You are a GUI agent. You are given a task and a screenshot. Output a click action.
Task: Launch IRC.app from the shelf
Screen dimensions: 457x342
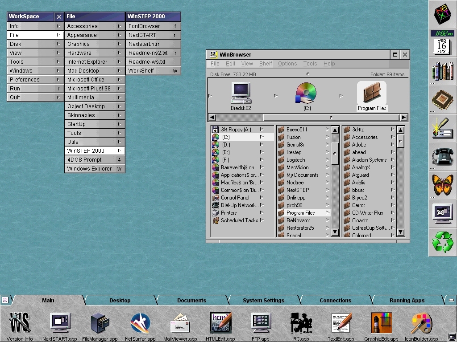pos(301,326)
